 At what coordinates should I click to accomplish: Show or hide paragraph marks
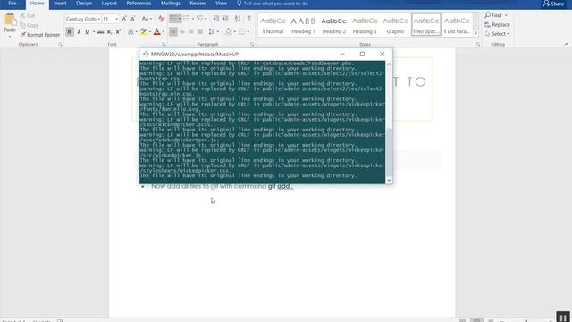pos(249,19)
